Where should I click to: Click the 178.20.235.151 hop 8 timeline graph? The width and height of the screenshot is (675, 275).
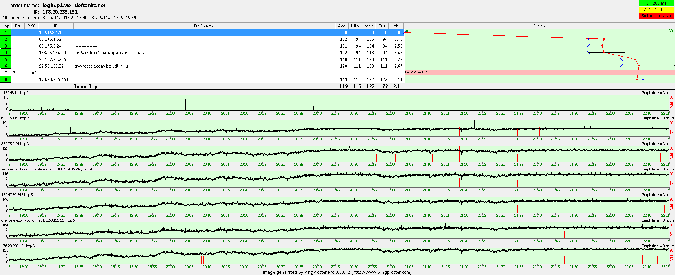338,256
